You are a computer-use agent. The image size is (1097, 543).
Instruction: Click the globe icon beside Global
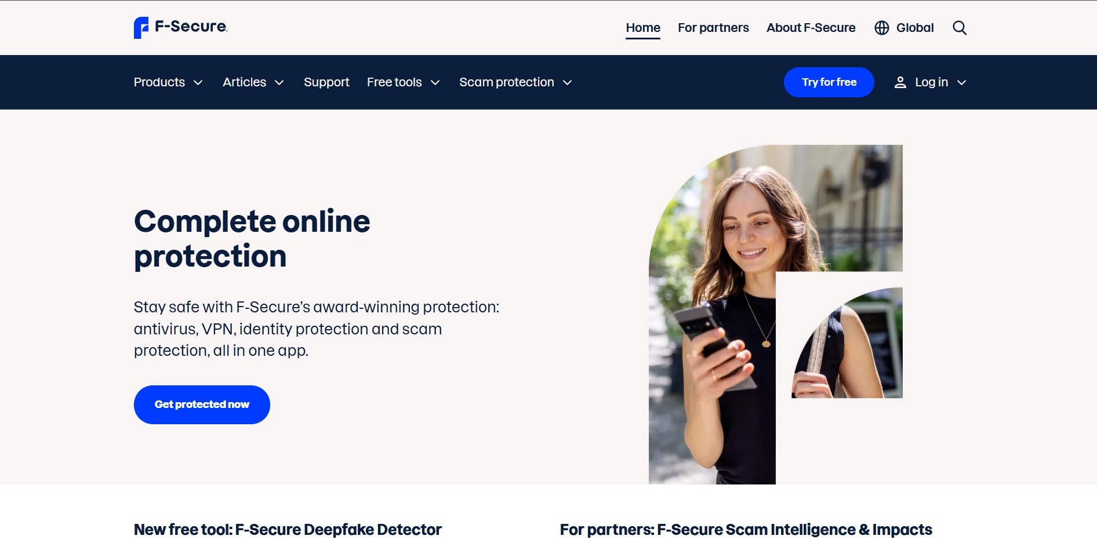(x=882, y=28)
